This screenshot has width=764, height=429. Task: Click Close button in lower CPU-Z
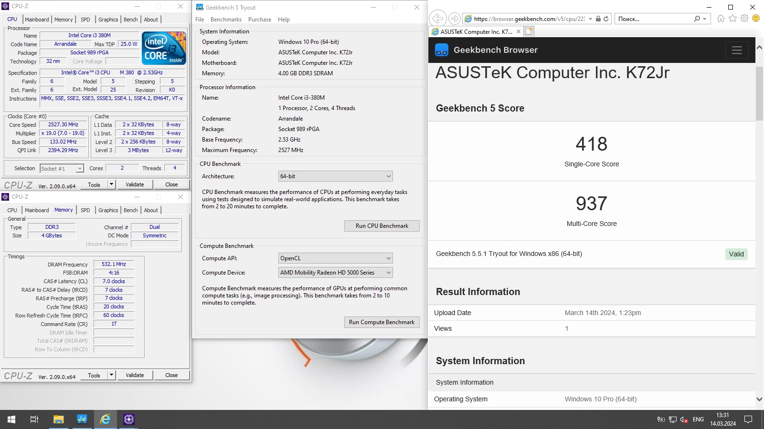point(171,375)
